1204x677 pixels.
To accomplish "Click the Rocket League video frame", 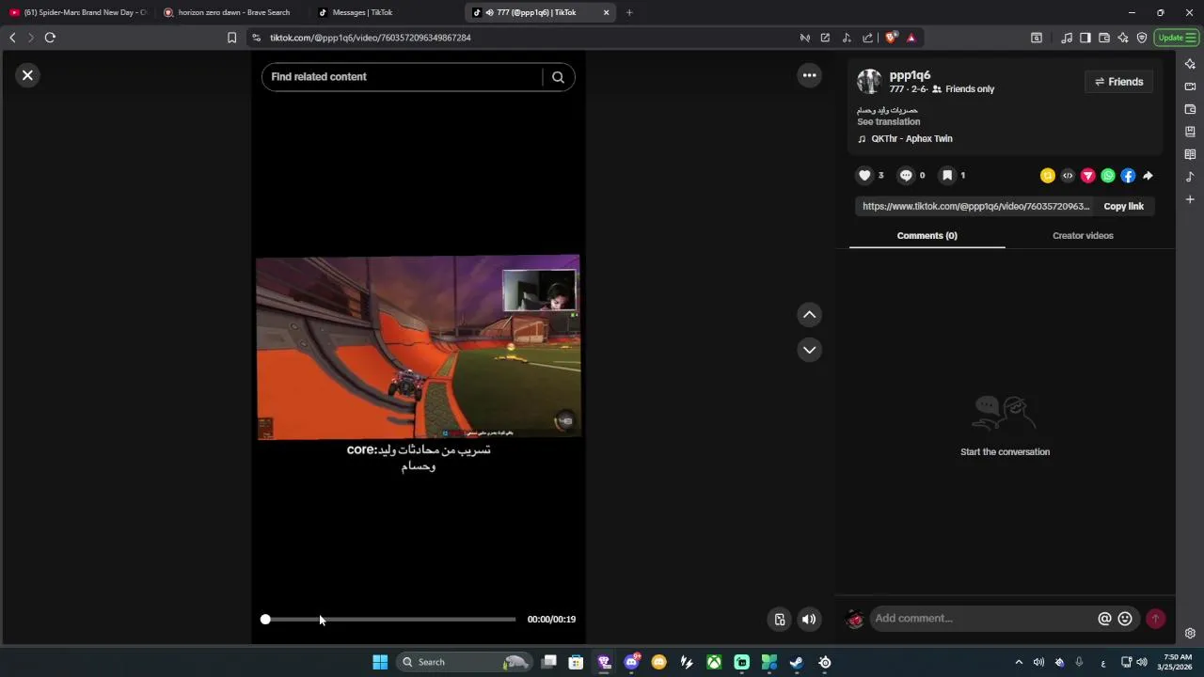I will coord(419,347).
